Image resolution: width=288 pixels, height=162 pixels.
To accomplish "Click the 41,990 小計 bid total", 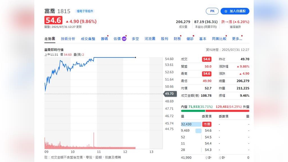I will tap(186, 157).
